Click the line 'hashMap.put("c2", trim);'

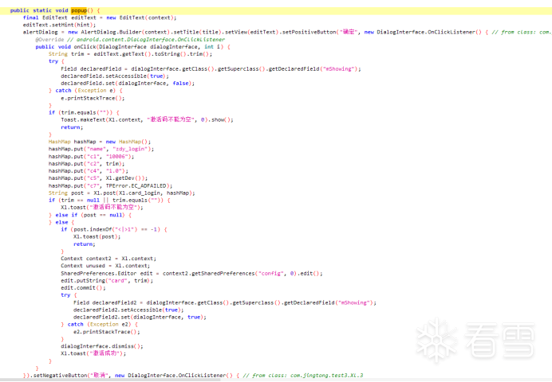(86, 164)
